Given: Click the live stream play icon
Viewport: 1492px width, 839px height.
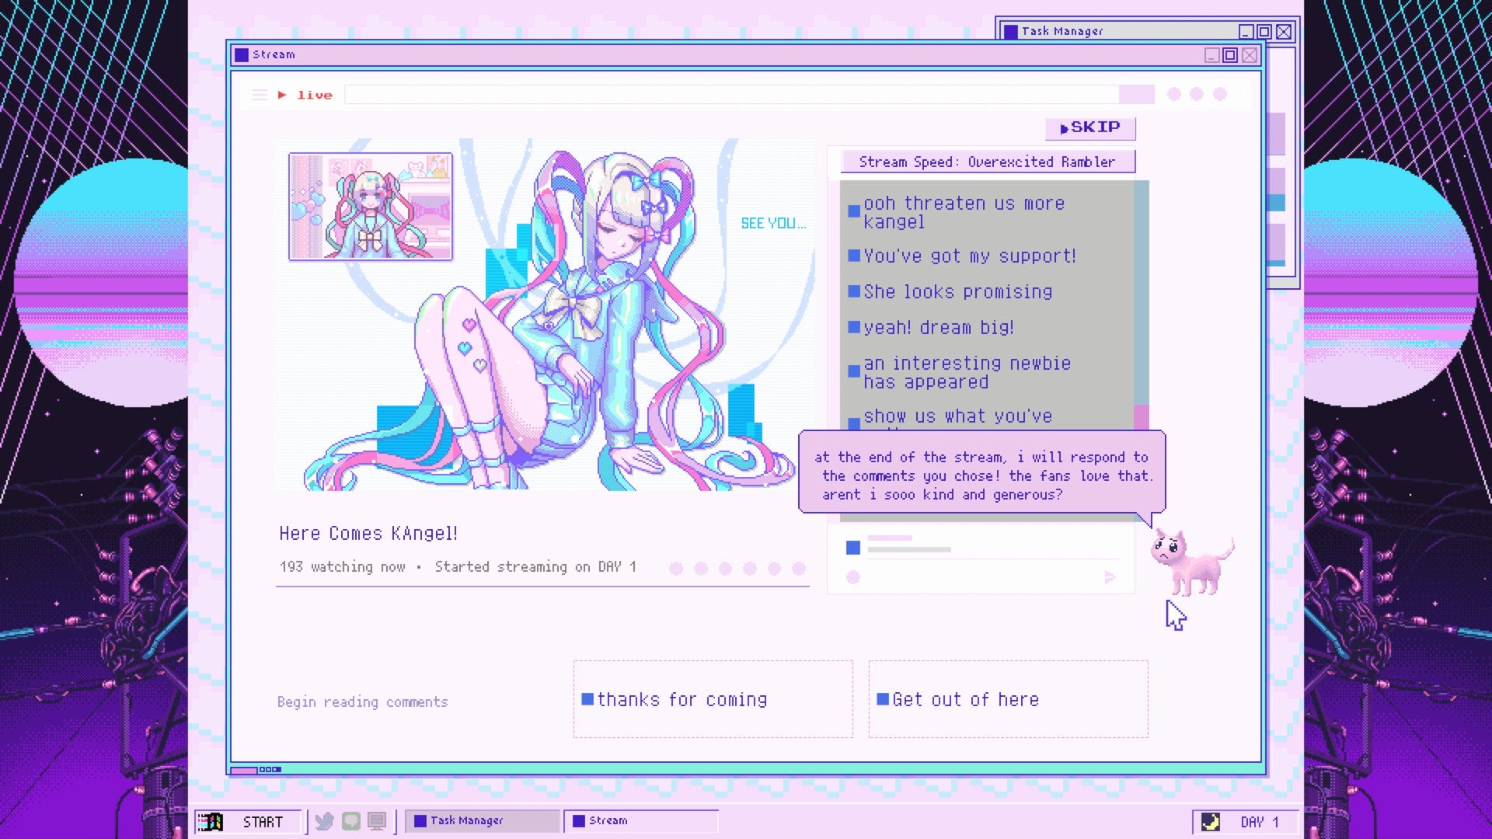Looking at the screenshot, I should 282,94.
